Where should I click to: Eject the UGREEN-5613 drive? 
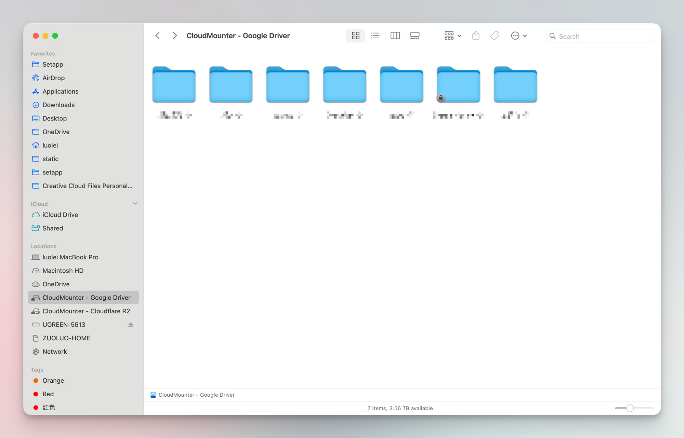click(x=131, y=325)
